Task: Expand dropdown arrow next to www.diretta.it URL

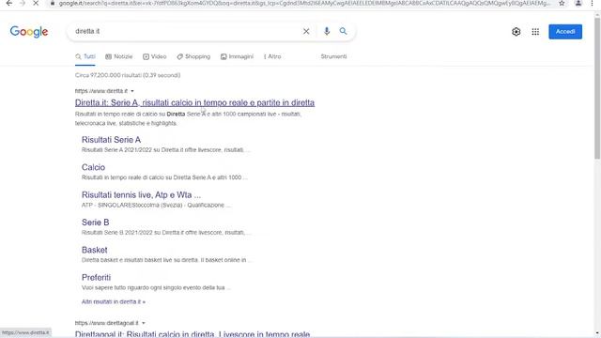Action: [132, 91]
